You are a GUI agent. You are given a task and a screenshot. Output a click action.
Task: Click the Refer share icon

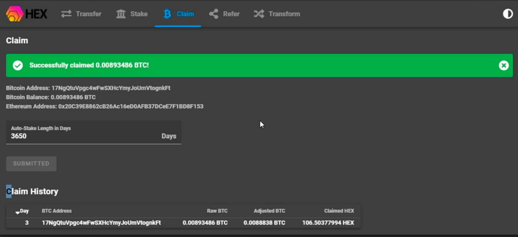click(x=213, y=14)
